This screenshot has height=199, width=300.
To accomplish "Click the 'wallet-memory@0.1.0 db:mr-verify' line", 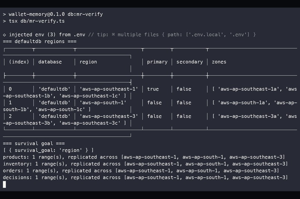I will pyautogui.click(x=56, y=14).
